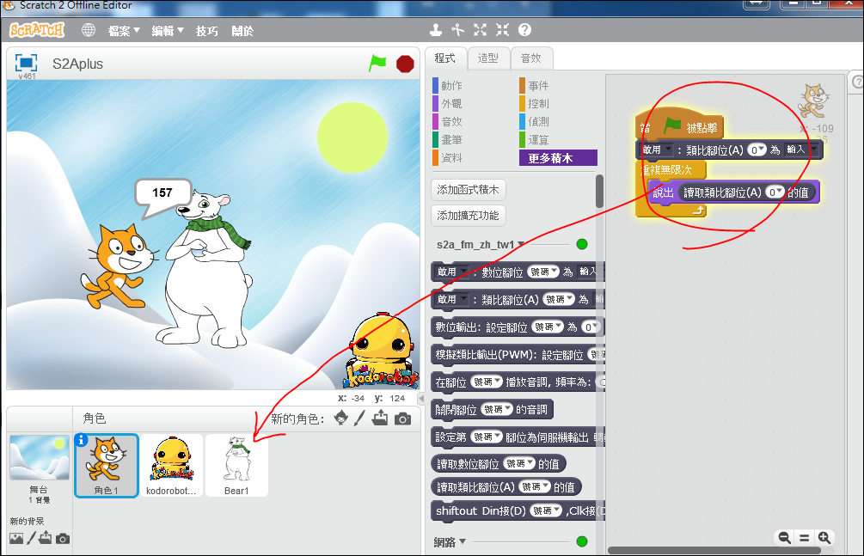Viewport: 864px width, 556px height.
Task: Zoom in the scripts area
Action: pyautogui.click(x=824, y=537)
